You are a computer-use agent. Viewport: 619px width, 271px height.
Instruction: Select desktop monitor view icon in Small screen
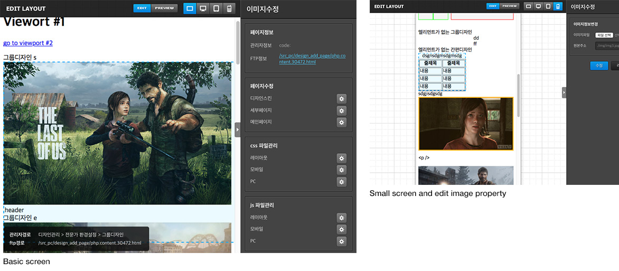point(538,6)
